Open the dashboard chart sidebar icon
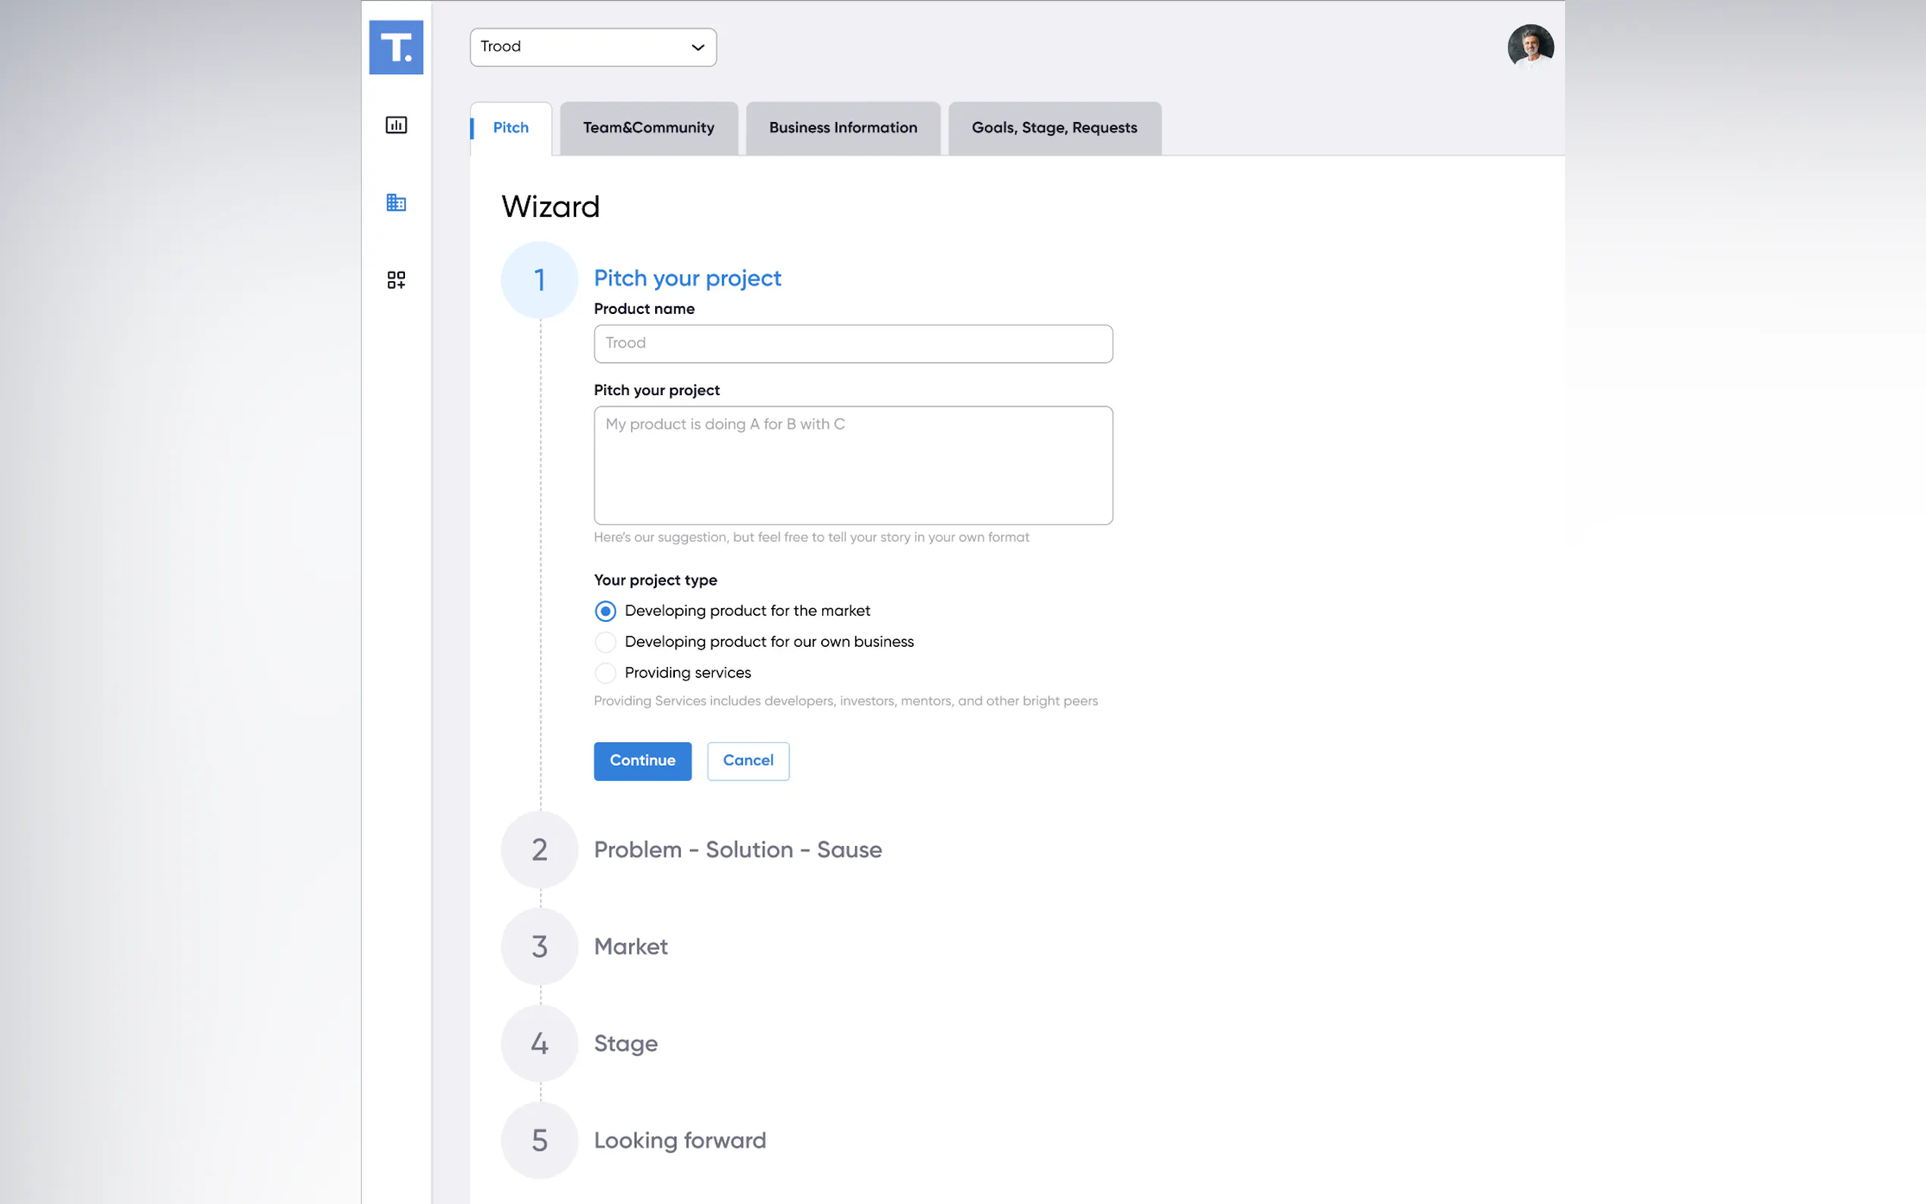 click(x=396, y=125)
